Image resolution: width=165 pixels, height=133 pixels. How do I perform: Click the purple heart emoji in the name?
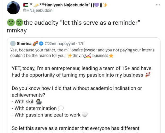pyautogui.click(x=96, y=5)
